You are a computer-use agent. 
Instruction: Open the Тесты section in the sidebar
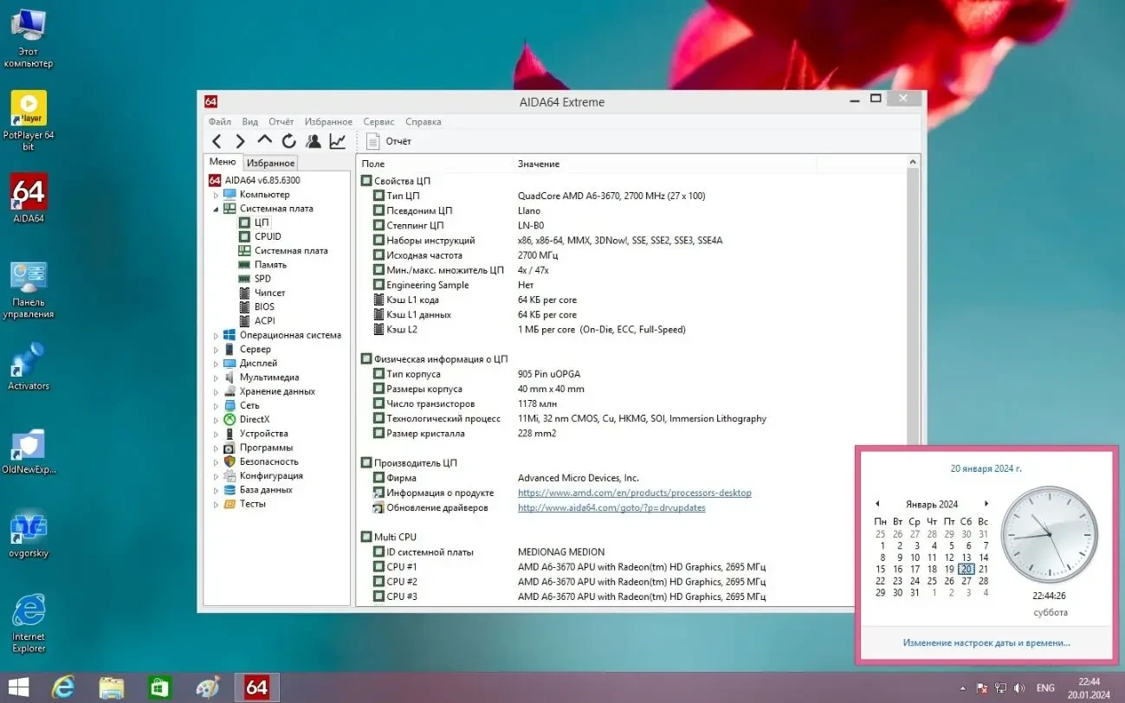click(253, 503)
